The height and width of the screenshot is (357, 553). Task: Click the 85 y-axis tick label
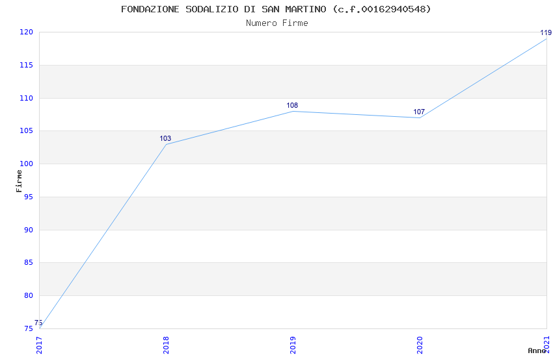(28, 263)
